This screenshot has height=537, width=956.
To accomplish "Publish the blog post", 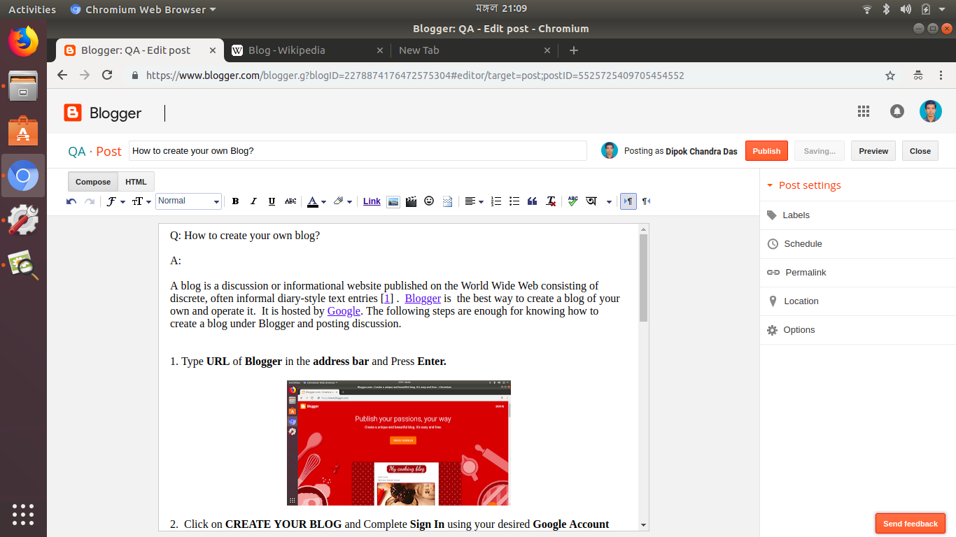I will (766, 151).
